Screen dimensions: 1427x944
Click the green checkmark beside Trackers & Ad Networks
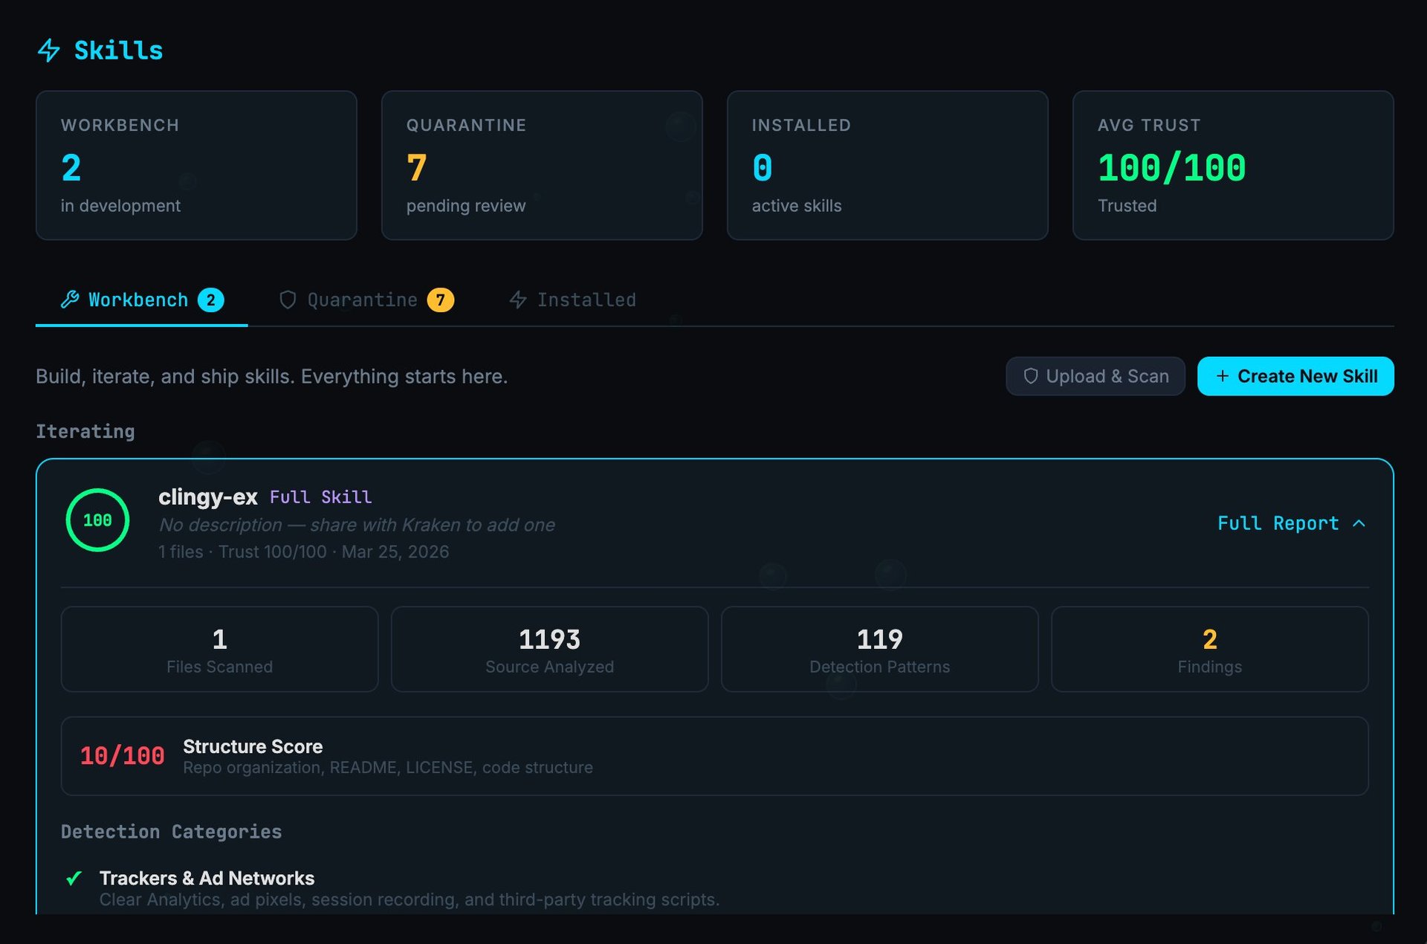pyautogui.click(x=74, y=879)
